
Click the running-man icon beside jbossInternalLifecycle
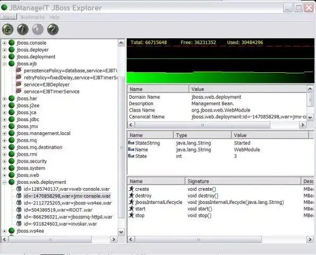tap(131, 202)
